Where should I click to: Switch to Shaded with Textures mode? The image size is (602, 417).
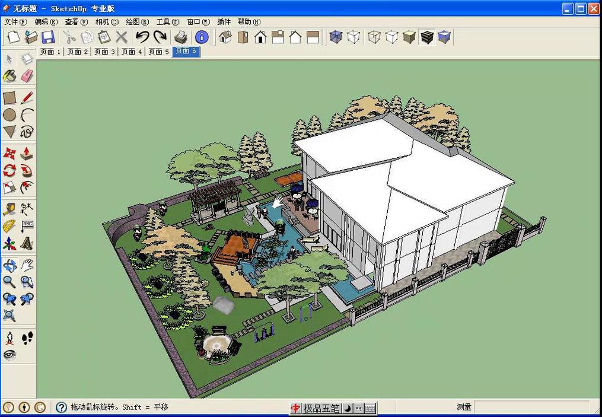tap(427, 37)
